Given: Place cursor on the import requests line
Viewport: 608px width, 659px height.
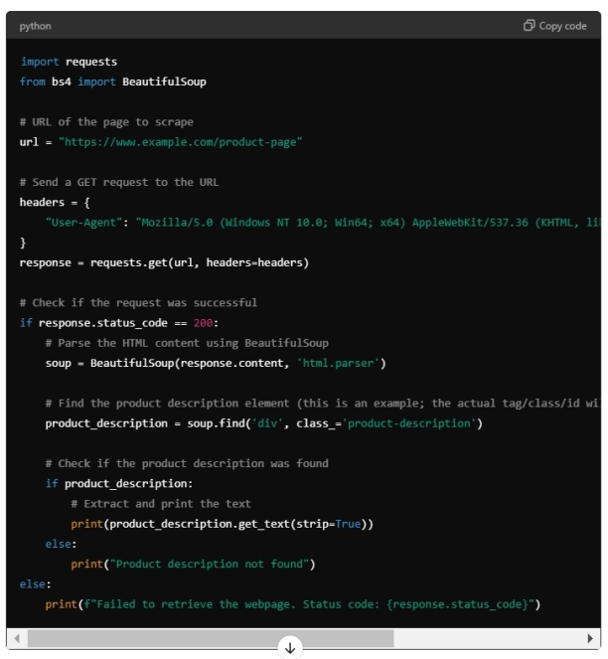Looking at the screenshot, I should [x=69, y=62].
